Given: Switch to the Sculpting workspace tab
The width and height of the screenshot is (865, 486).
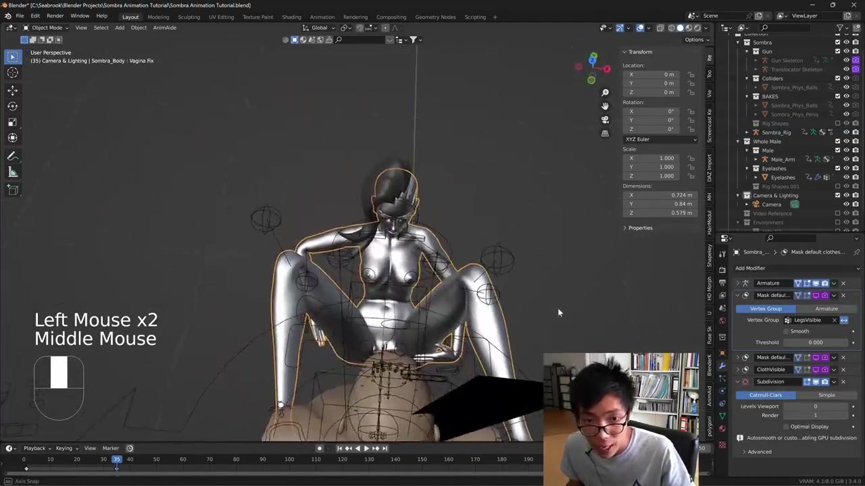Looking at the screenshot, I should (x=189, y=17).
